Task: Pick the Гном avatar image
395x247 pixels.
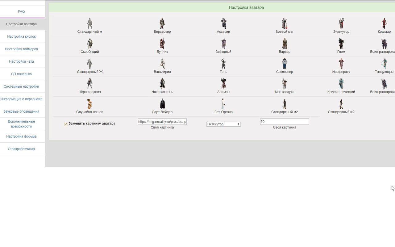Action: point(341,44)
